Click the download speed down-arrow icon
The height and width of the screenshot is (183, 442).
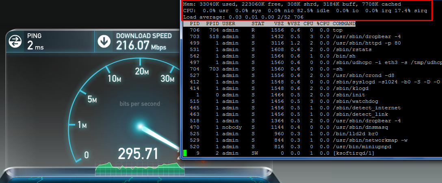point(104,41)
